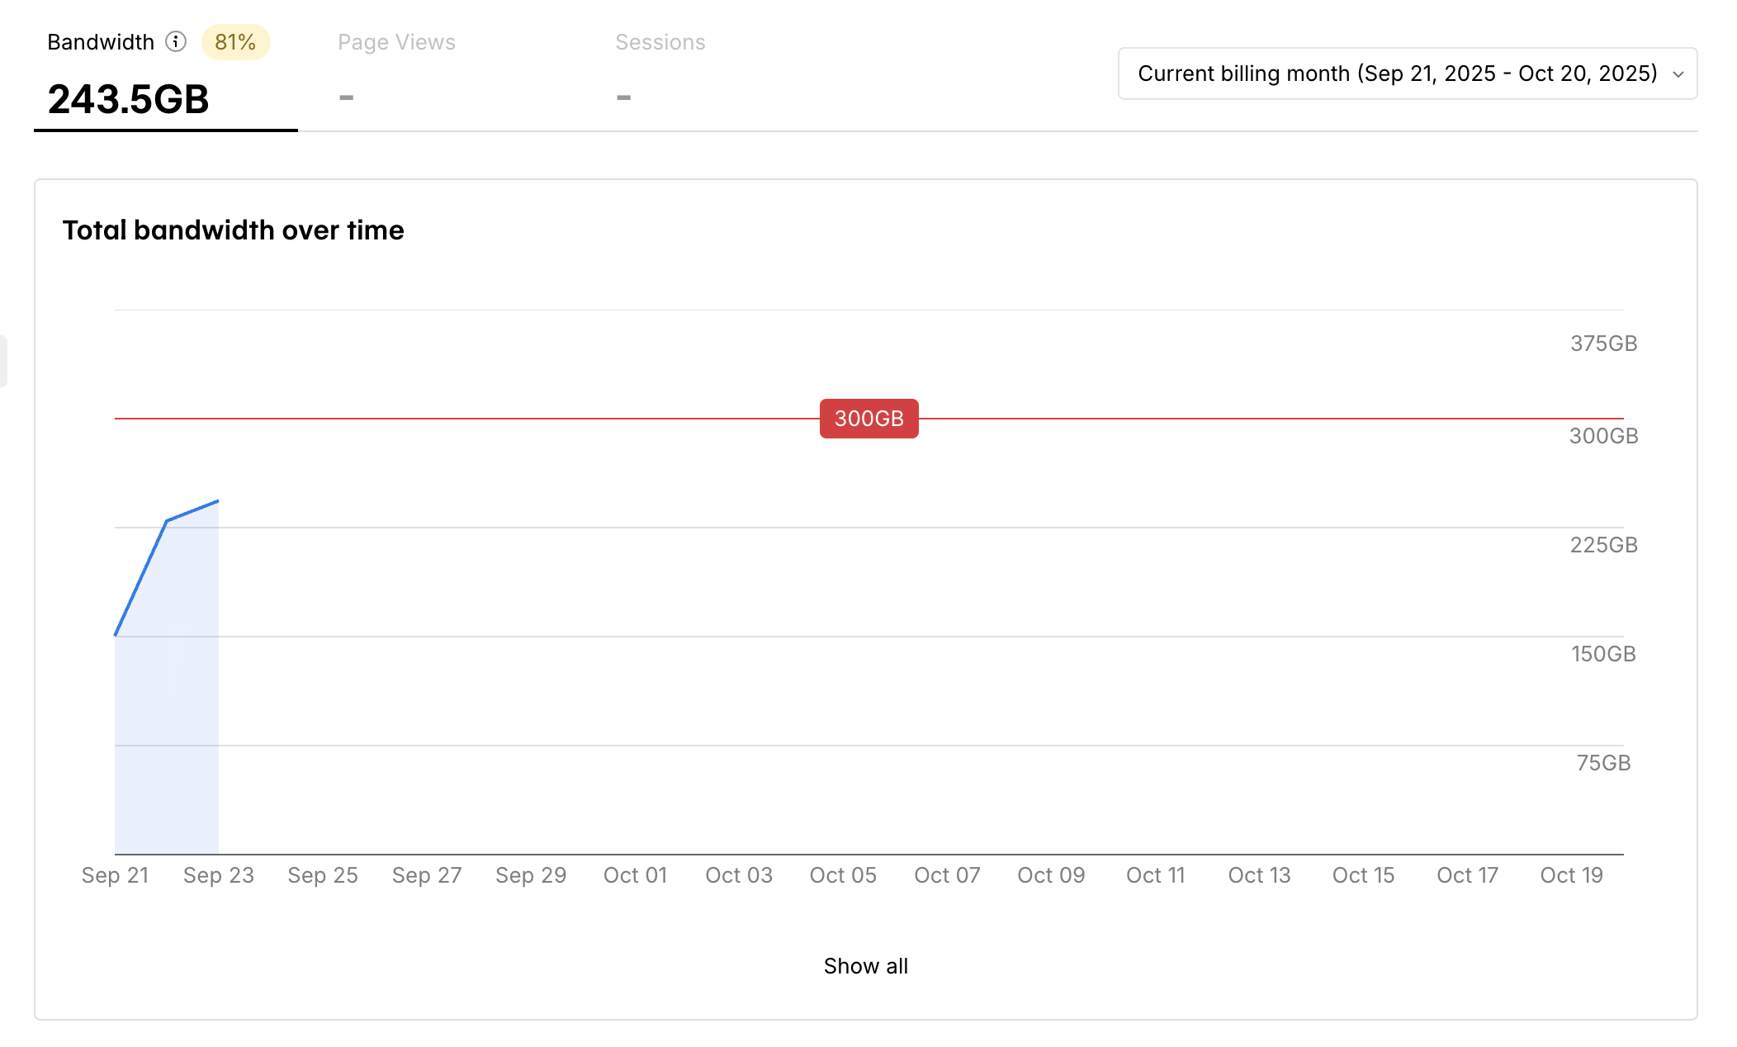Click the 243.5GB bandwidth total
Image resolution: width=1737 pixels, height=1047 pixels.
pos(129,99)
